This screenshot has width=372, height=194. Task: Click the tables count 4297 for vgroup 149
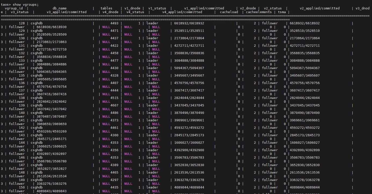pyautogui.click(x=114, y=180)
